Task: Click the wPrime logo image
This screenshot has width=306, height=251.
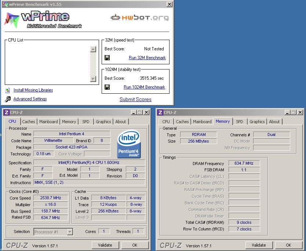Action: [43, 20]
